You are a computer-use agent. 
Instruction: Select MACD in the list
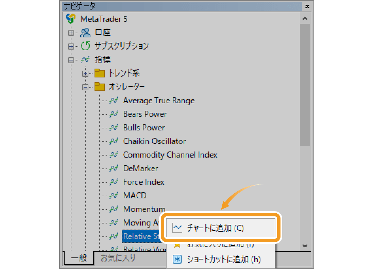[135, 196]
